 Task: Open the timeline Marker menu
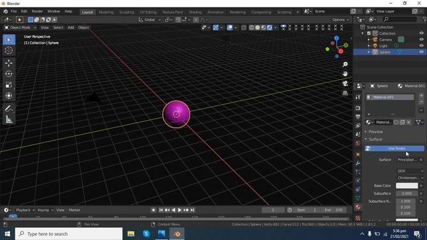click(74, 210)
